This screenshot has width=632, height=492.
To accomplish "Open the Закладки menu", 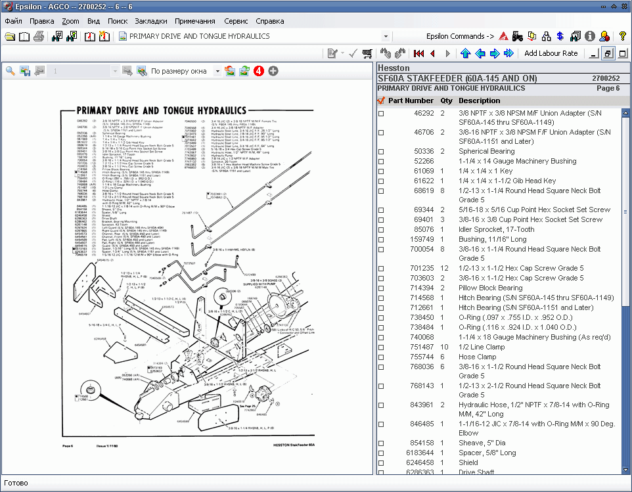I will click(150, 20).
